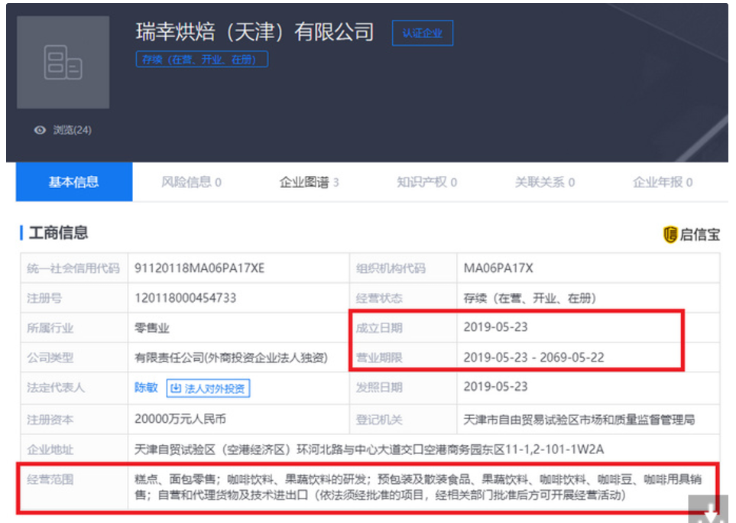Open the 企业图谱 tab
The width and height of the screenshot is (736, 523).
309,182
